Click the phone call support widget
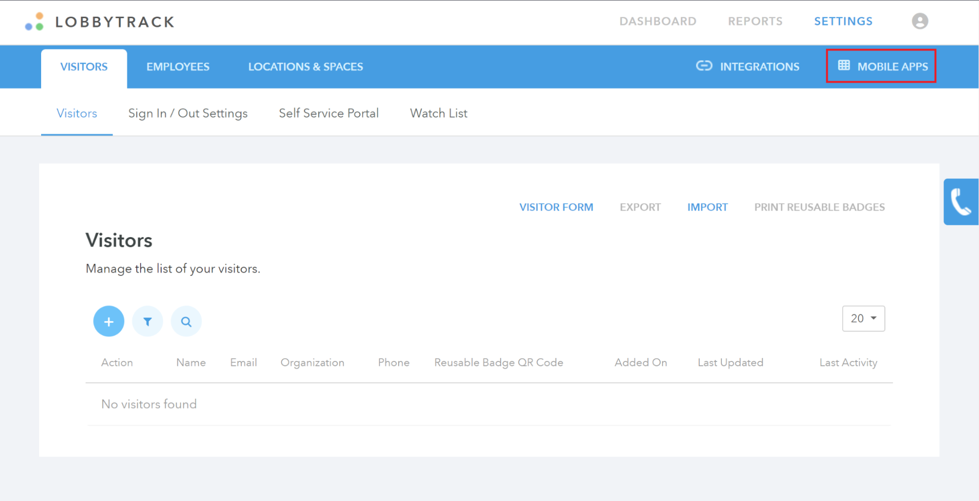The image size is (979, 501). pyautogui.click(x=961, y=202)
